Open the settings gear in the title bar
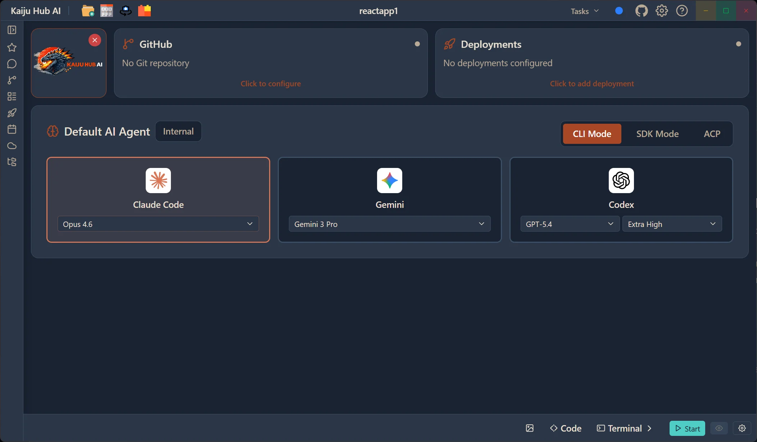The image size is (757, 442). tap(662, 11)
